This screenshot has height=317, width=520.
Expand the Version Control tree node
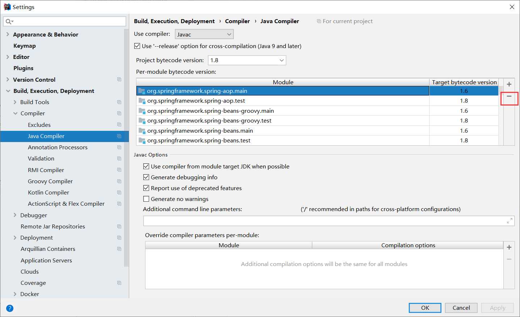pos(8,80)
